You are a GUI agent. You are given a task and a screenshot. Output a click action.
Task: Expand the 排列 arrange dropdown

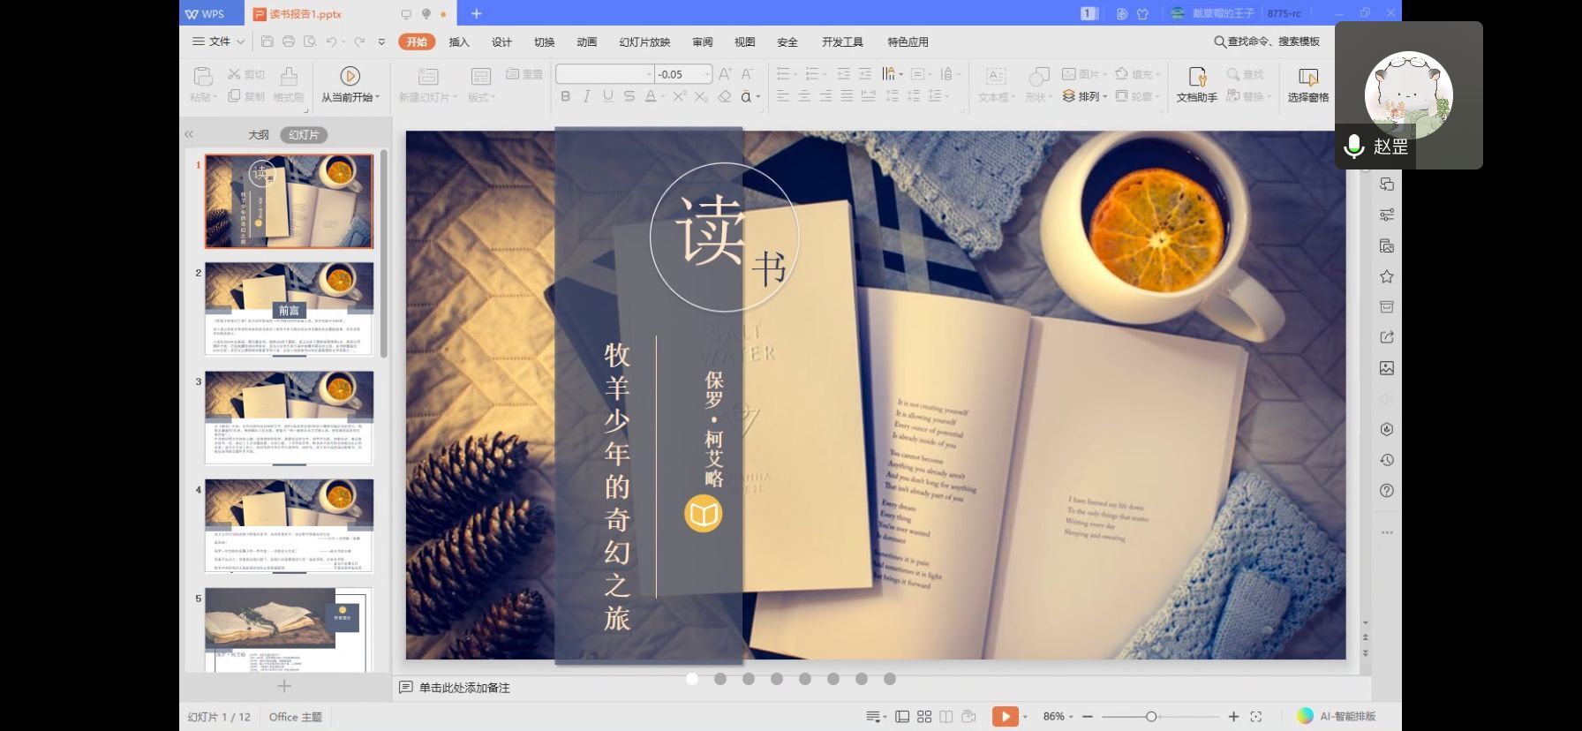point(1087,97)
